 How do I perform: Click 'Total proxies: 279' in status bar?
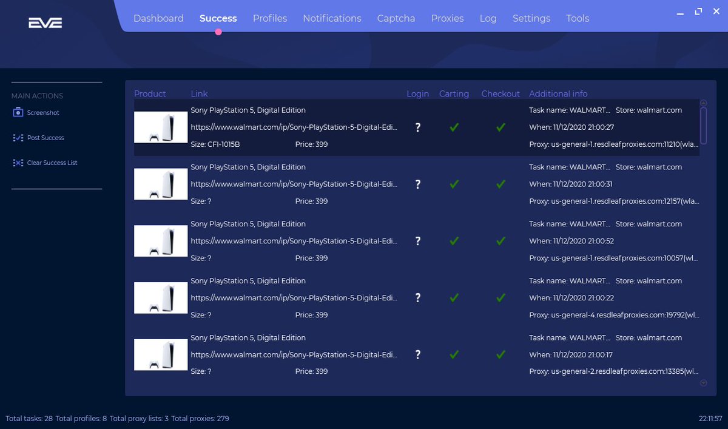pos(200,419)
